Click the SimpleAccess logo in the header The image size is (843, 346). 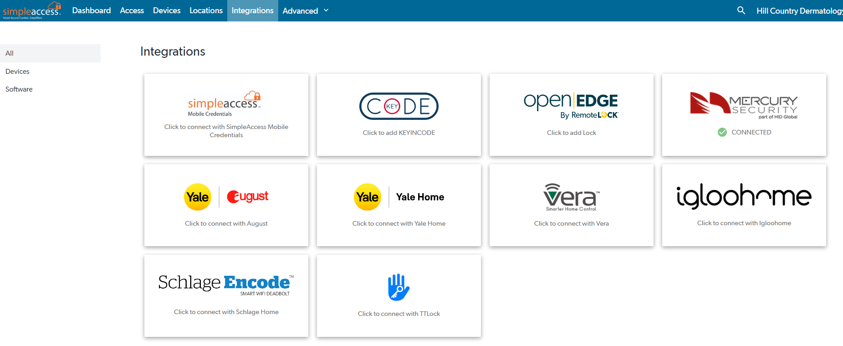point(32,10)
